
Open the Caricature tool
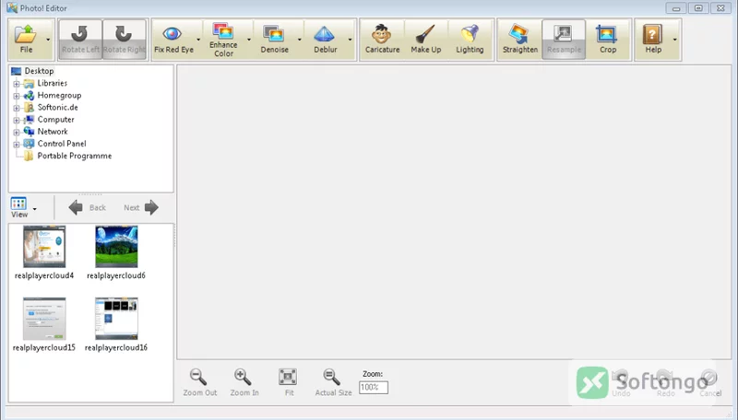coord(382,40)
